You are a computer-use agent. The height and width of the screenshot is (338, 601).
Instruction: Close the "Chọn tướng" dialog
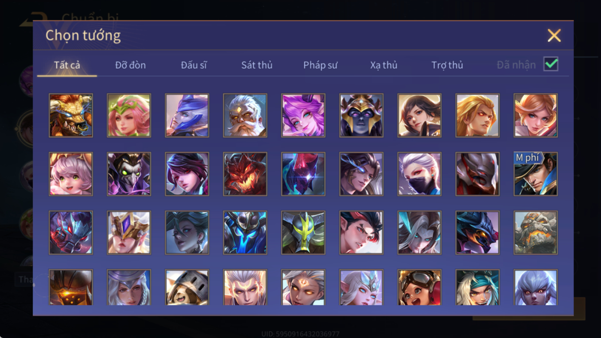coord(554,35)
